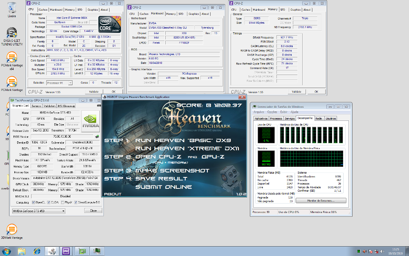Switch to Sensors tab in GPU-Z
The width and height of the screenshot is (409, 256).
pyautogui.click(x=36, y=106)
